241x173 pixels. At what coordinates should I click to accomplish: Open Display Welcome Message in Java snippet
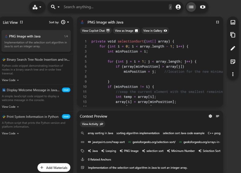pos(33,90)
